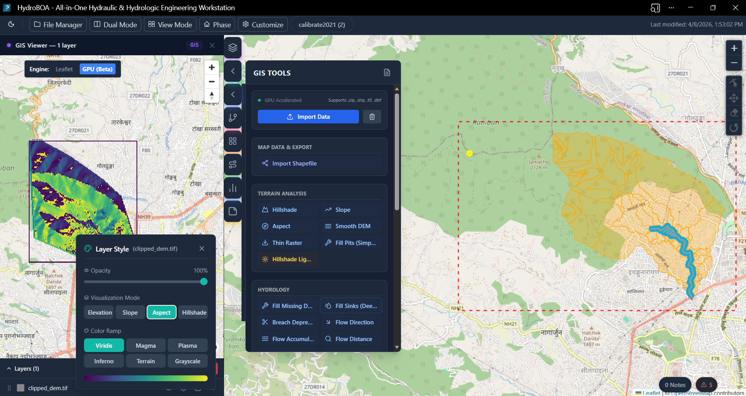Open the File Manager menu

pyautogui.click(x=58, y=25)
